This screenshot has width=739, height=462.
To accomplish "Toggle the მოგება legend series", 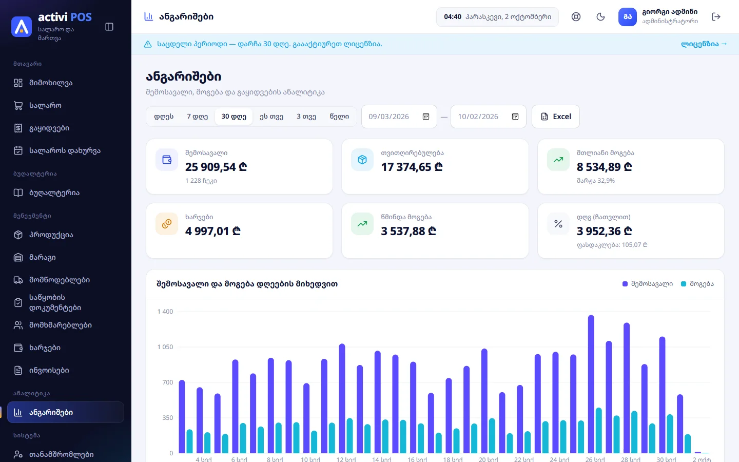I will (697, 284).
